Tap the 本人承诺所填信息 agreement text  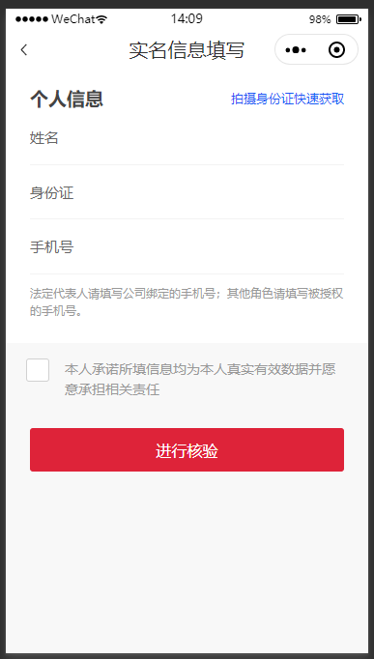[x=200, y=380]
